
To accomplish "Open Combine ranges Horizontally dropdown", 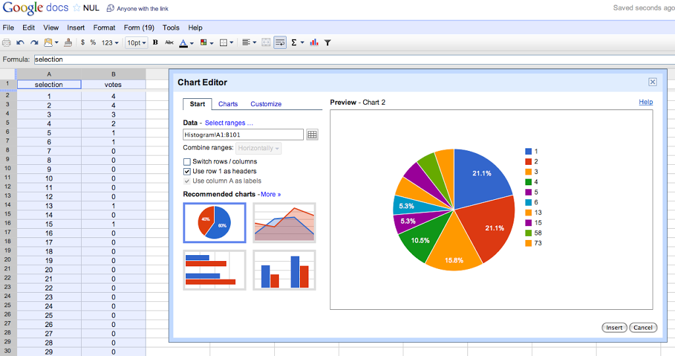I will pos(258,148).
